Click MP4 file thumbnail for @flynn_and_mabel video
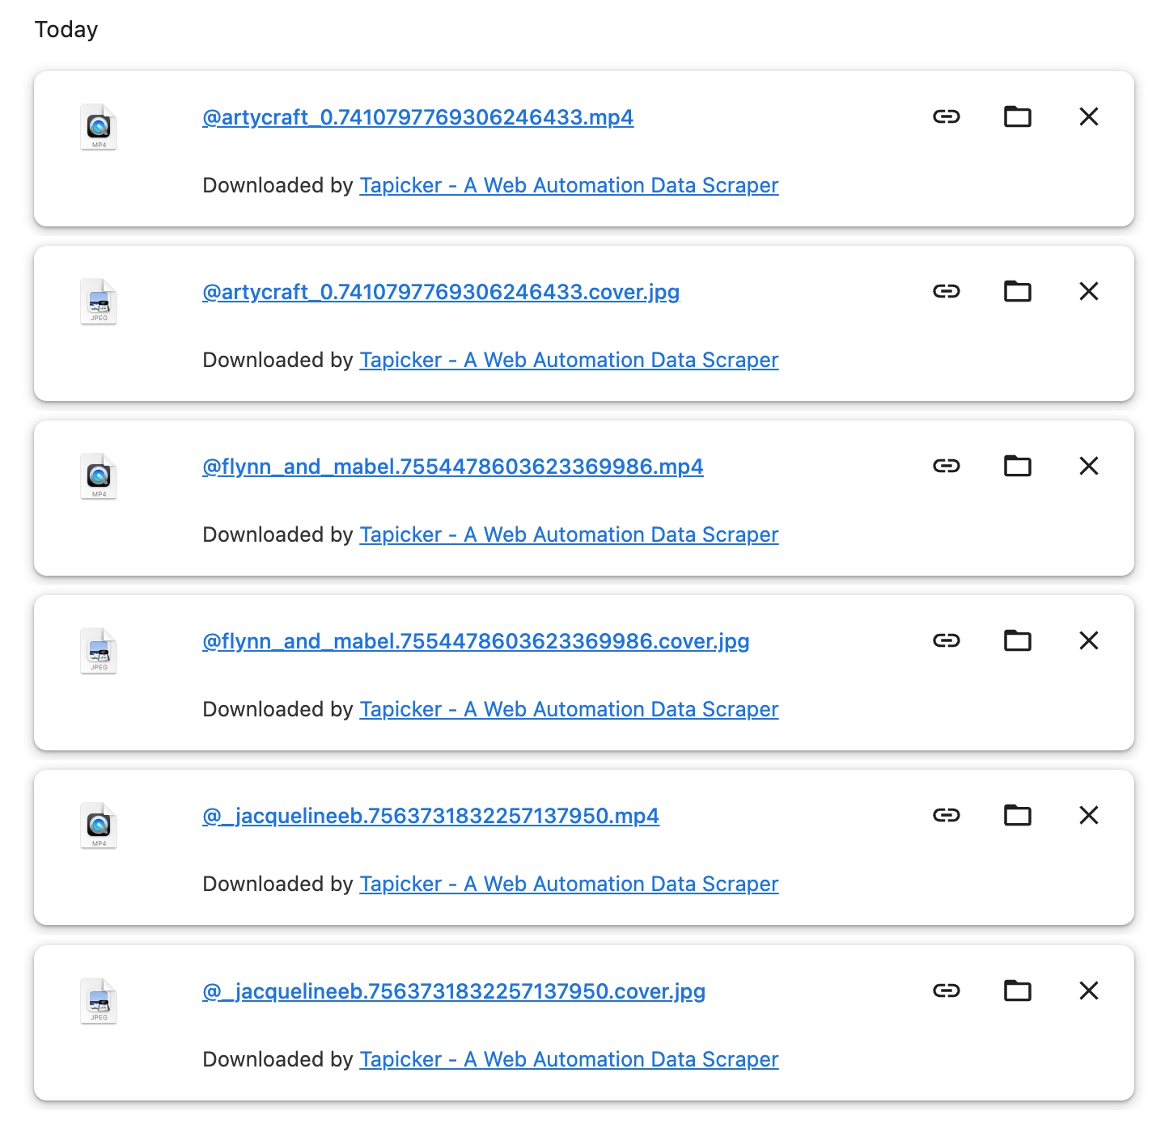 (99, 475)
